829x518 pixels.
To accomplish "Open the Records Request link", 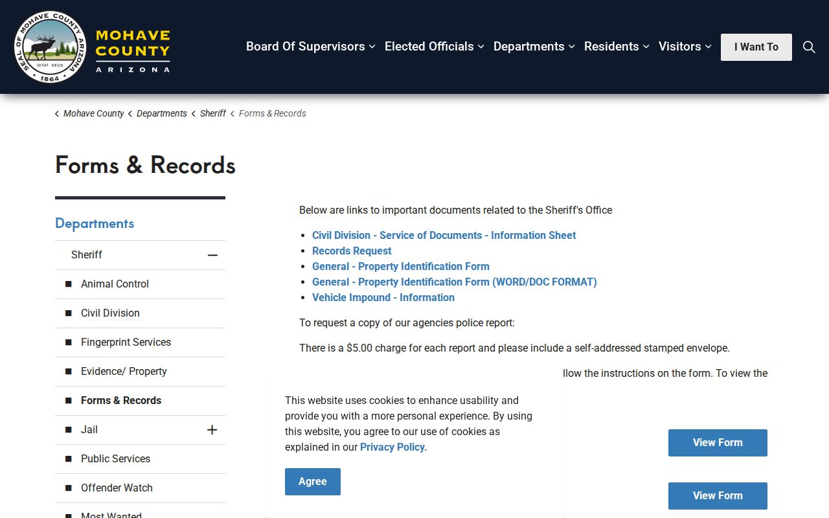I will [352, 251].
